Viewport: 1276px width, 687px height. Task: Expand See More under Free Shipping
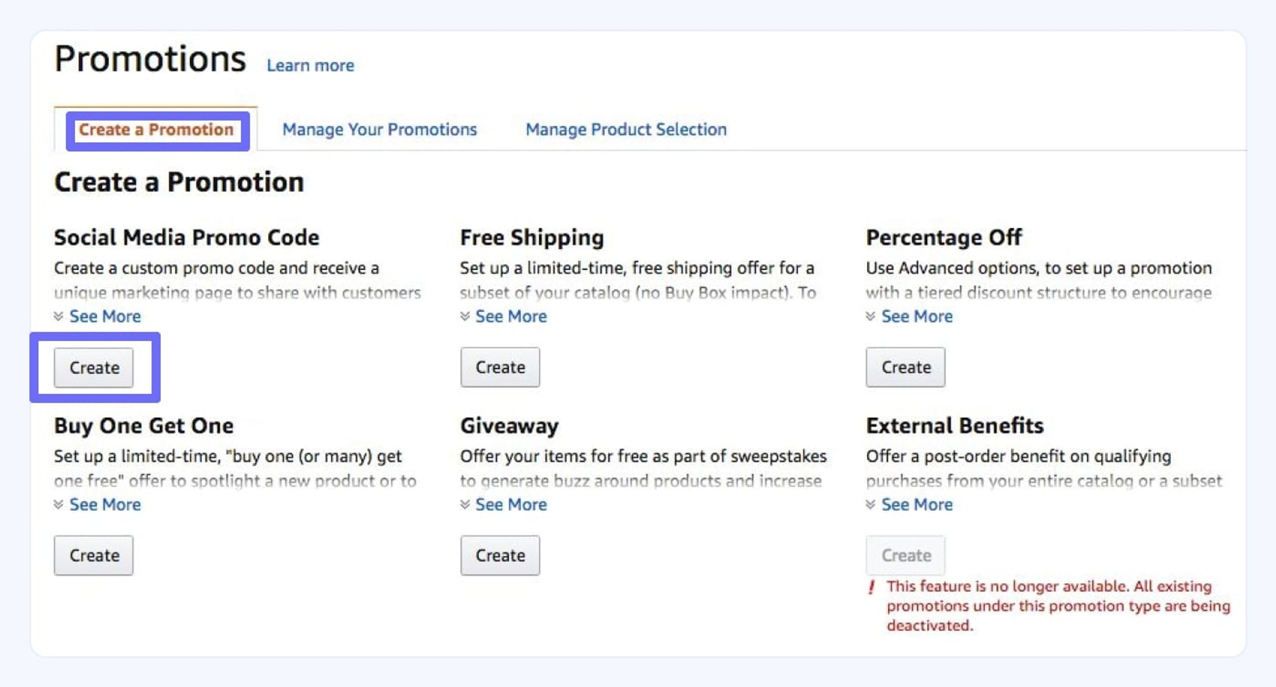point(511,316)
